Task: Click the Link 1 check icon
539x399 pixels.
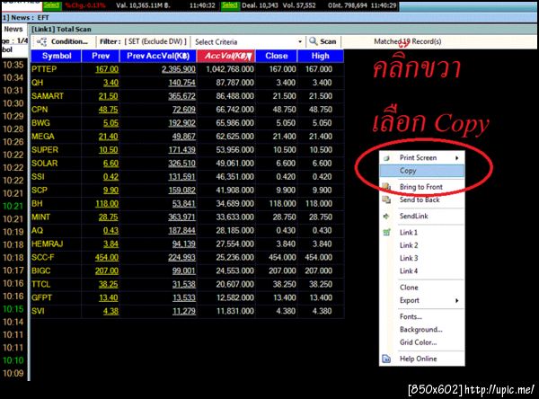Action: (386, 233)
